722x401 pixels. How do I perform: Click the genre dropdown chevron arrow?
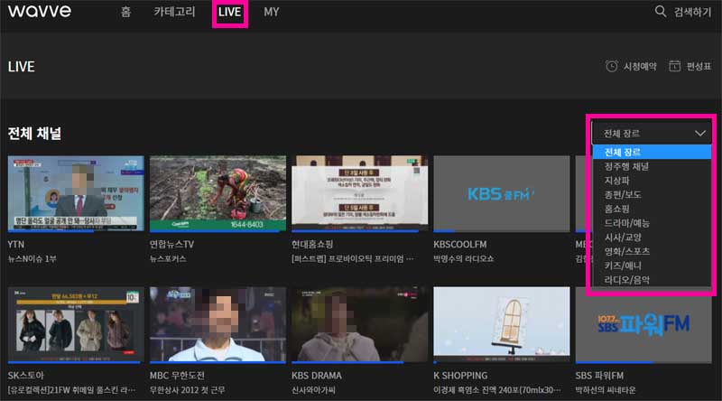coord(700,133)
